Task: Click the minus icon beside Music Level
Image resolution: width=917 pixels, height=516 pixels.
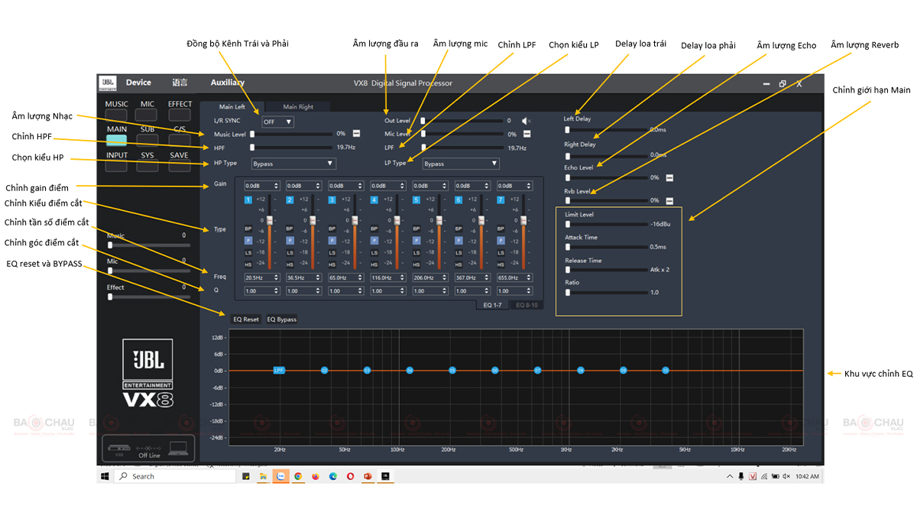Action: tap(356, 134)
